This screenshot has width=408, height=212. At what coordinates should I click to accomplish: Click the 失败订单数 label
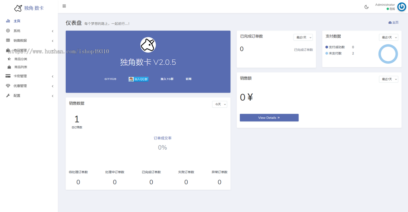pyautogui.click(x=186, y=172)
